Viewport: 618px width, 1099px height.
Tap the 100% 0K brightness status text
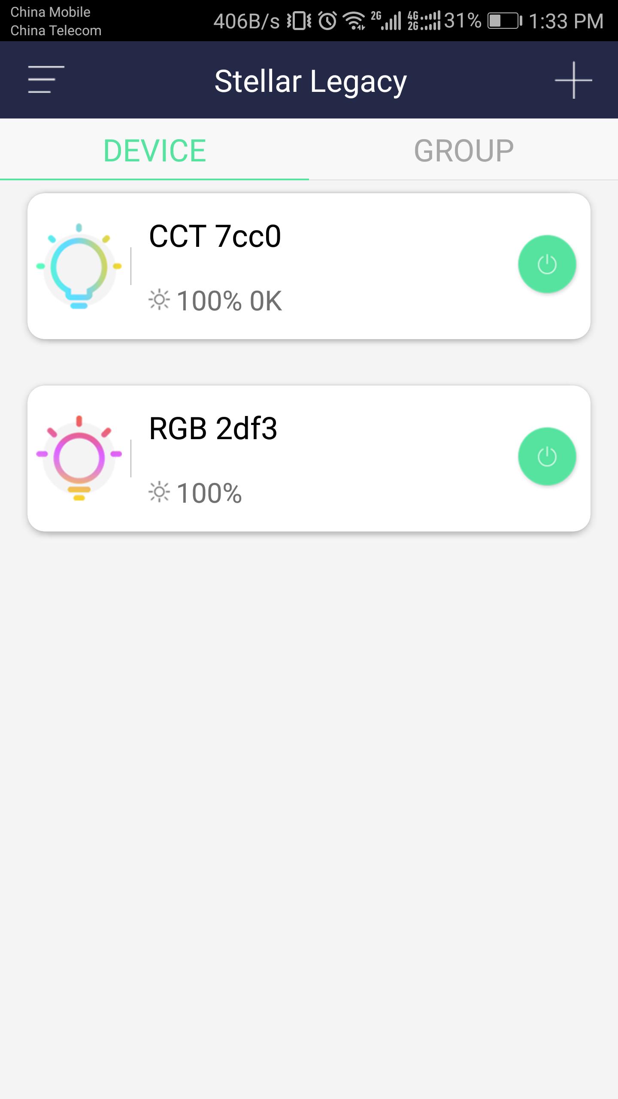(x=229, y=301)
